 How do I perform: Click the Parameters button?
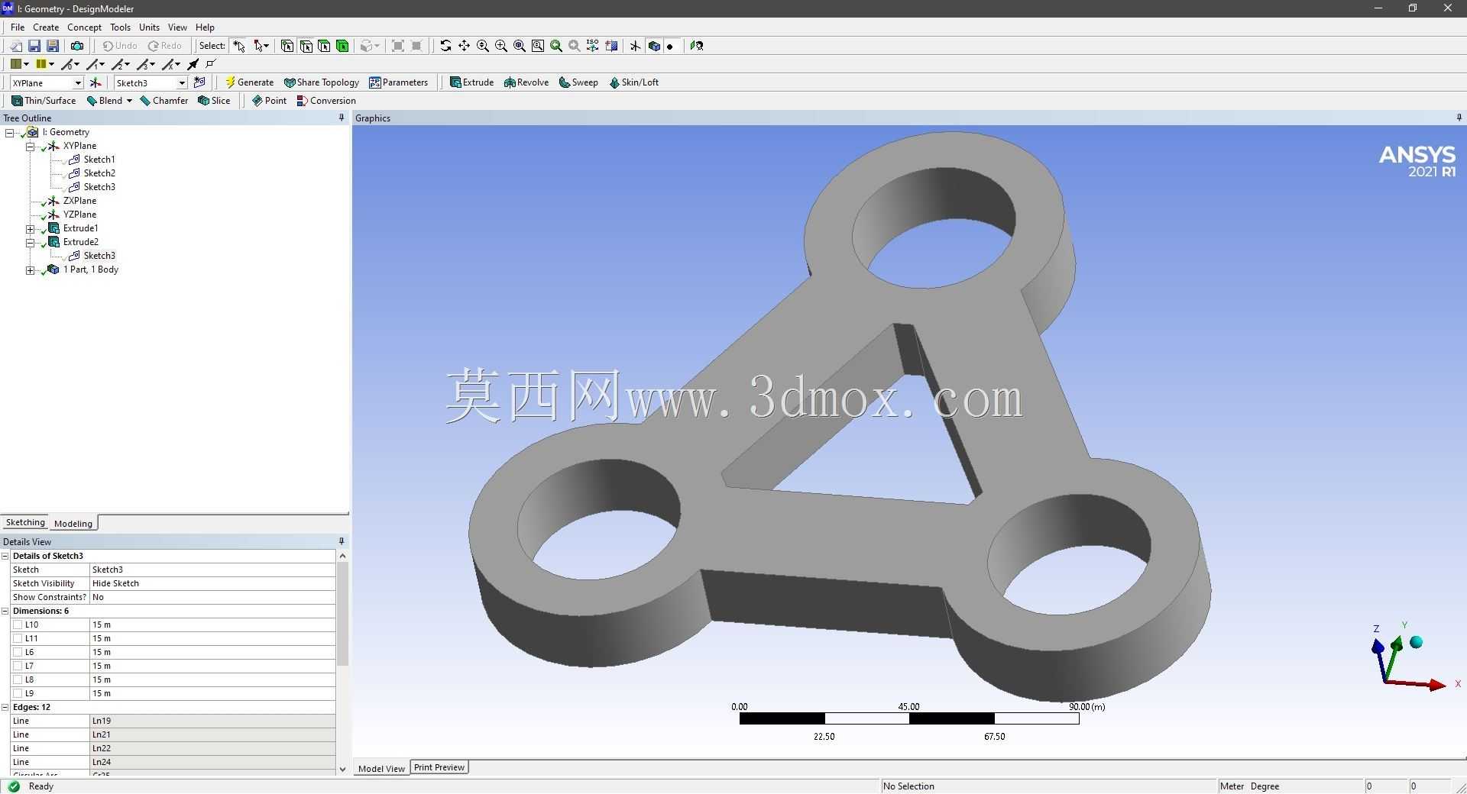398,82
